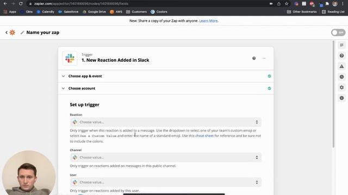Click Choose account green checkmark

[x=269, y=88]
